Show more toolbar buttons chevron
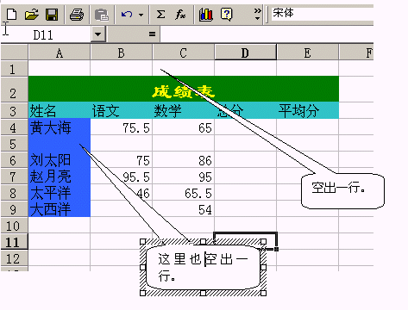 click(257, 15)
